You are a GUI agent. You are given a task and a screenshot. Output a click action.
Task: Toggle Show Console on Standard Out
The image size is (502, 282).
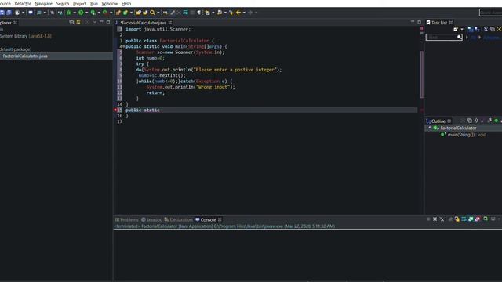click(471, 219)
